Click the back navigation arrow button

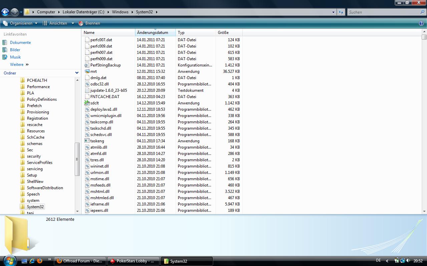pyautogui.click(x=5, y=12)
